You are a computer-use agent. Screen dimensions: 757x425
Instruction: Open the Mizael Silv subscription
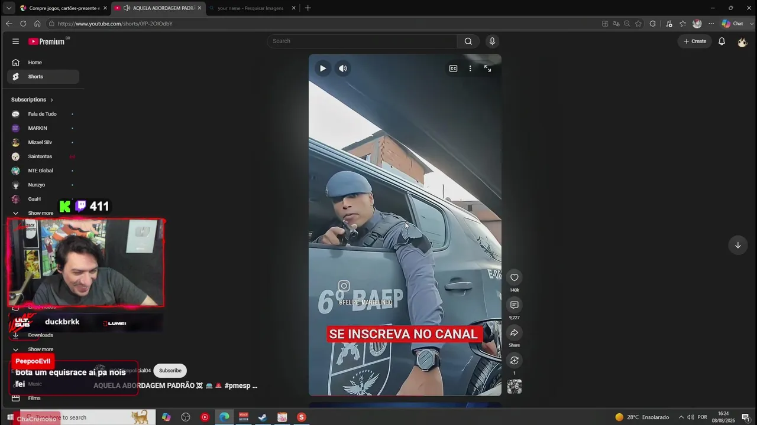(x=43, y=142)
